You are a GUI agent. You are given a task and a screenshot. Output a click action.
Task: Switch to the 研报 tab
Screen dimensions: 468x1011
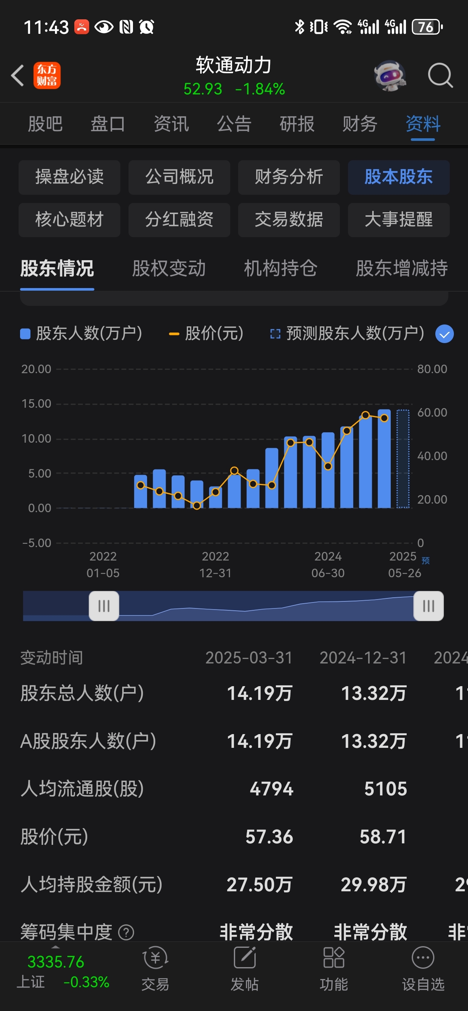click(x=297, y=124)
